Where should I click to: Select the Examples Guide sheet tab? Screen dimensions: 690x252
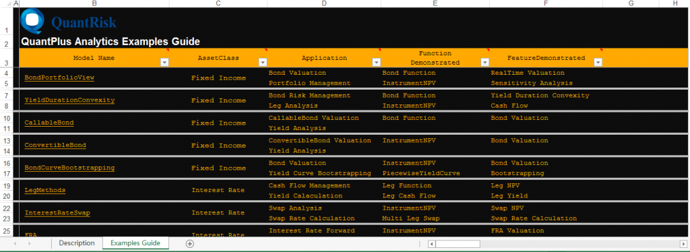pos(135,243)
